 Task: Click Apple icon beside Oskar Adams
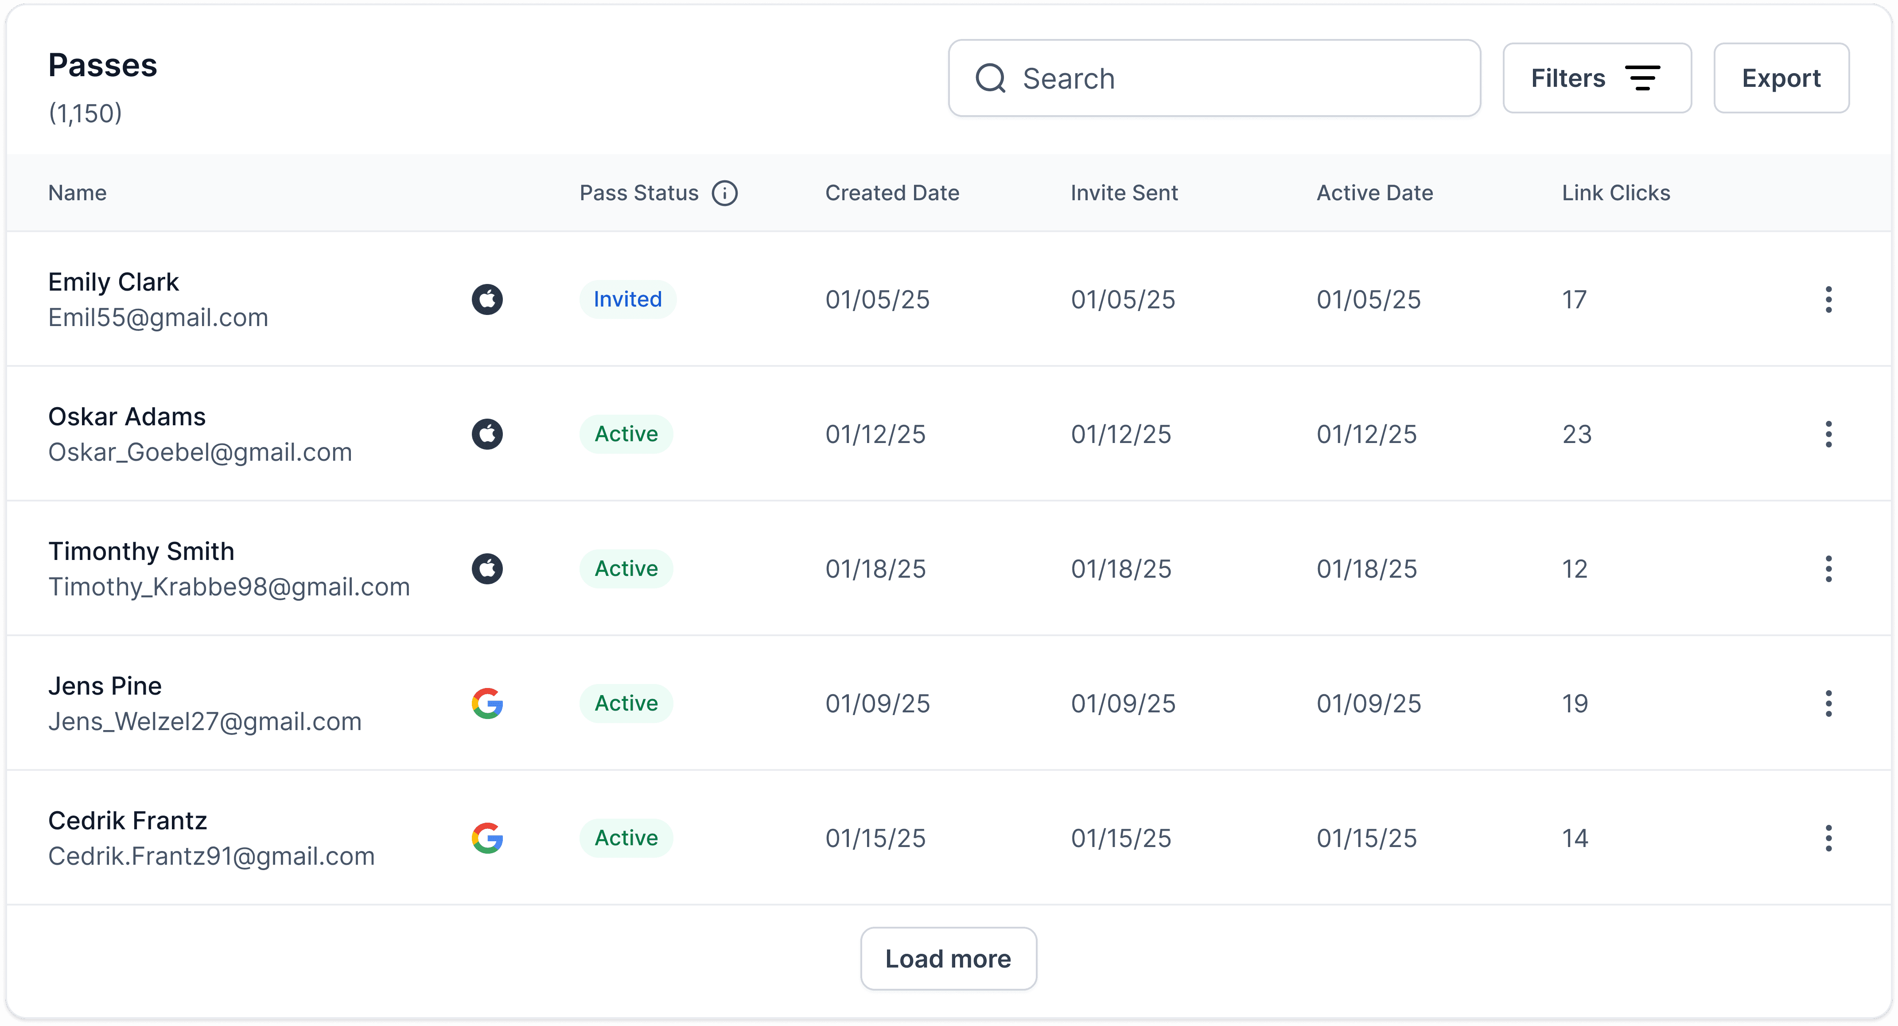pyautogui.click(x=487, y=434)
